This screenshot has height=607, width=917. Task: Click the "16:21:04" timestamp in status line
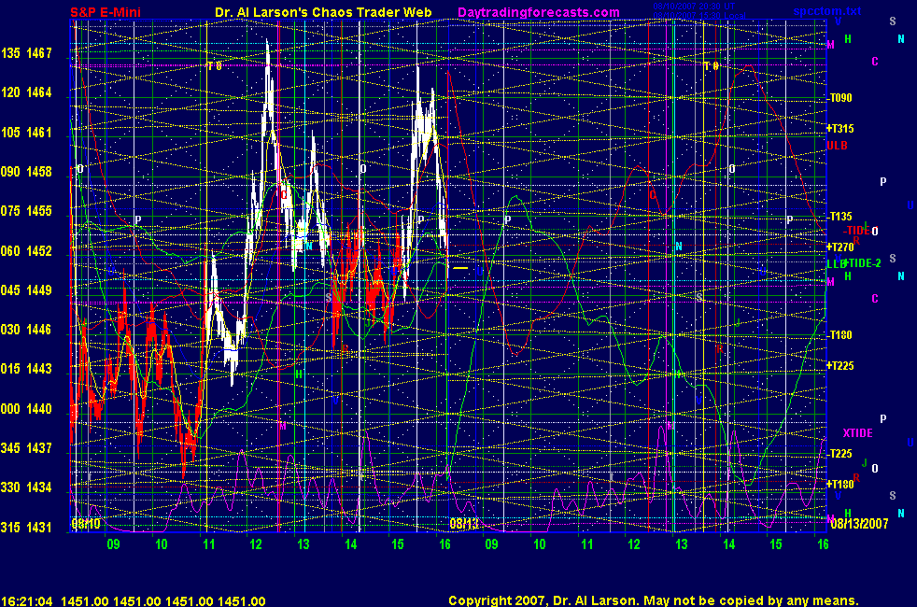coord(27,601)
